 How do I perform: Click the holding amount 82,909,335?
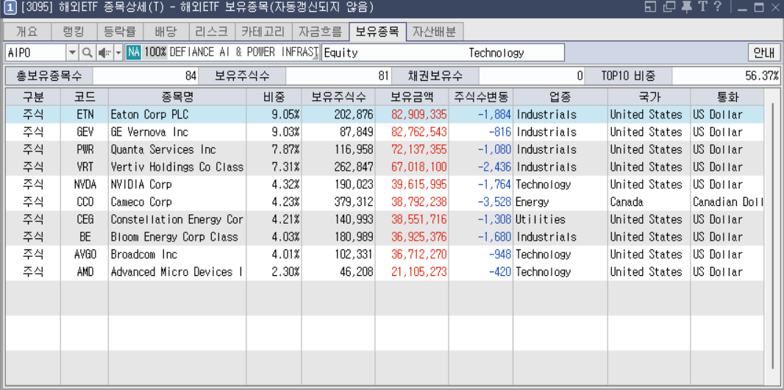419,115
